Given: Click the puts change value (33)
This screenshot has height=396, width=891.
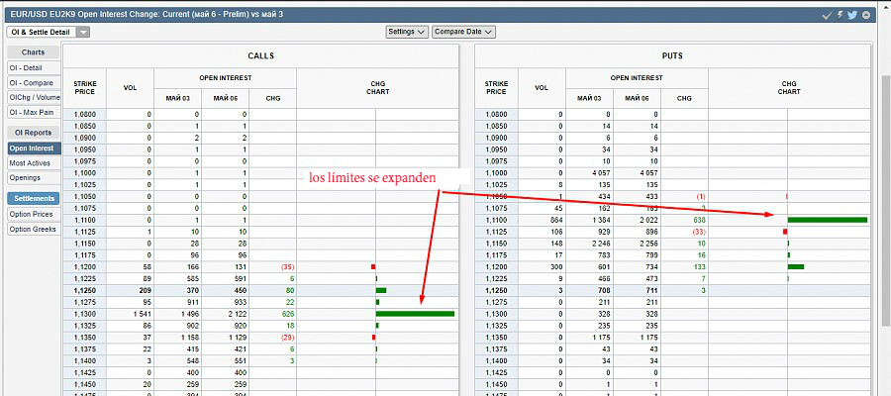Looking at the screenshot, I should point(698,232).
